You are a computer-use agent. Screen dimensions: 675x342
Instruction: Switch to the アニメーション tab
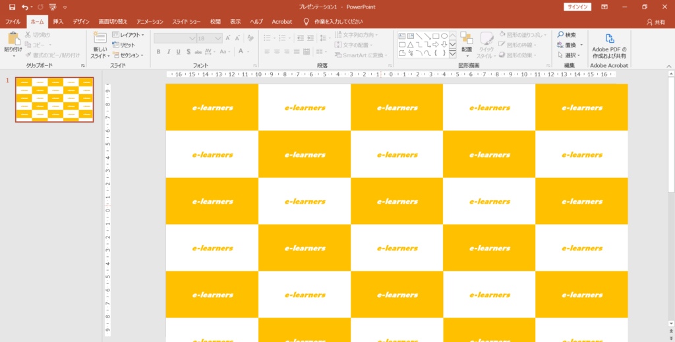(x=151, y=22)
